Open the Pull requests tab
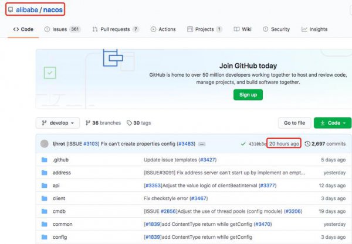The image size is (352, 244). [116, 29]
